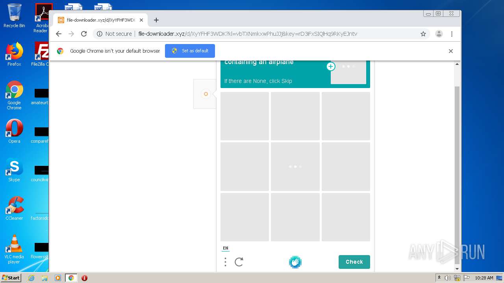The width and height of the screenshot is (504, 283).
Task: Open the Chrome profile avatar icon
Action: pos(439,34)
